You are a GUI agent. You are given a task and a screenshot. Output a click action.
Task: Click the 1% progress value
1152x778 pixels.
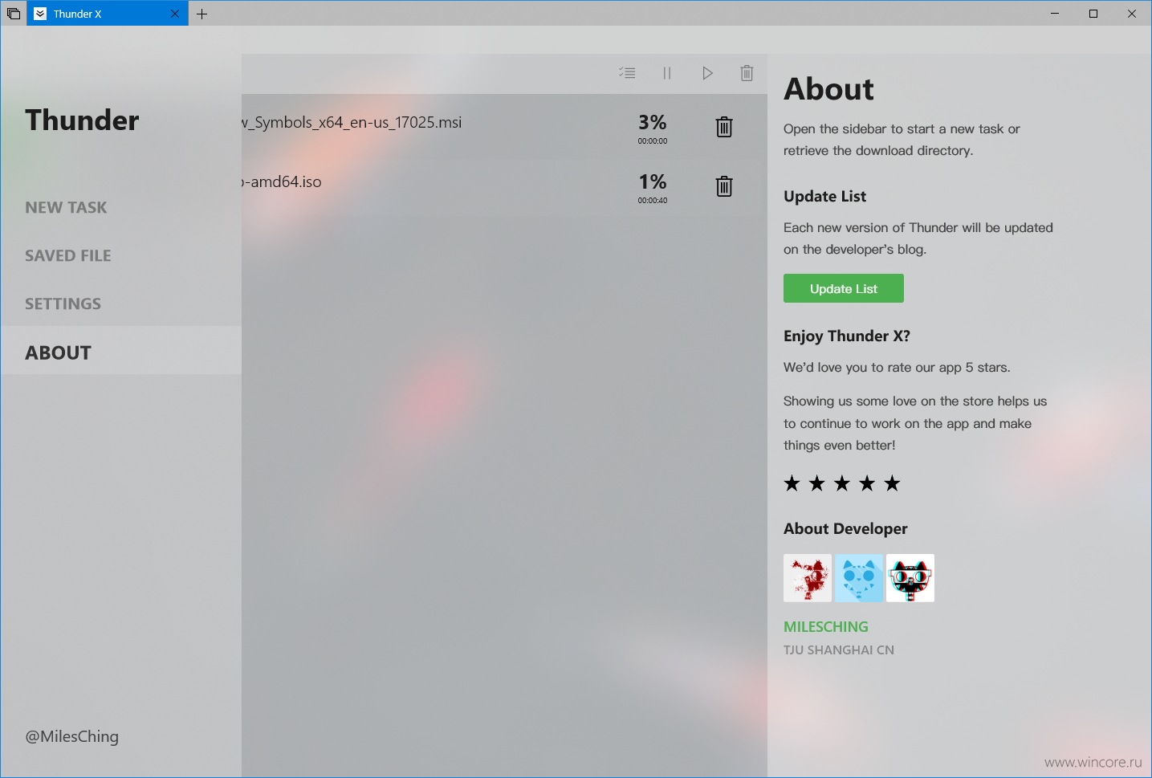pyautogui.click(x=653, y=181)
